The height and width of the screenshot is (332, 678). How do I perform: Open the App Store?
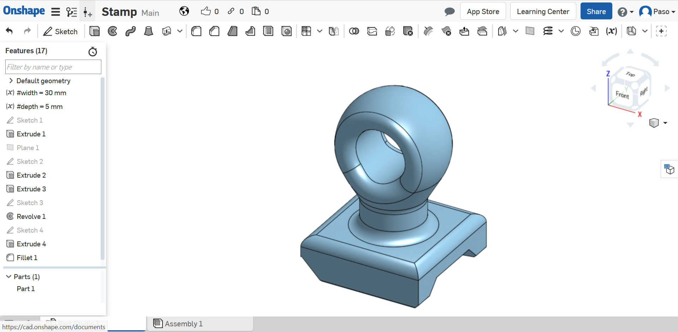pos(483,11)
